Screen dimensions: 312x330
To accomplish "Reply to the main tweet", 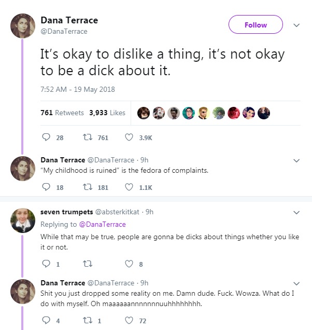I will [x=46, y=137].
